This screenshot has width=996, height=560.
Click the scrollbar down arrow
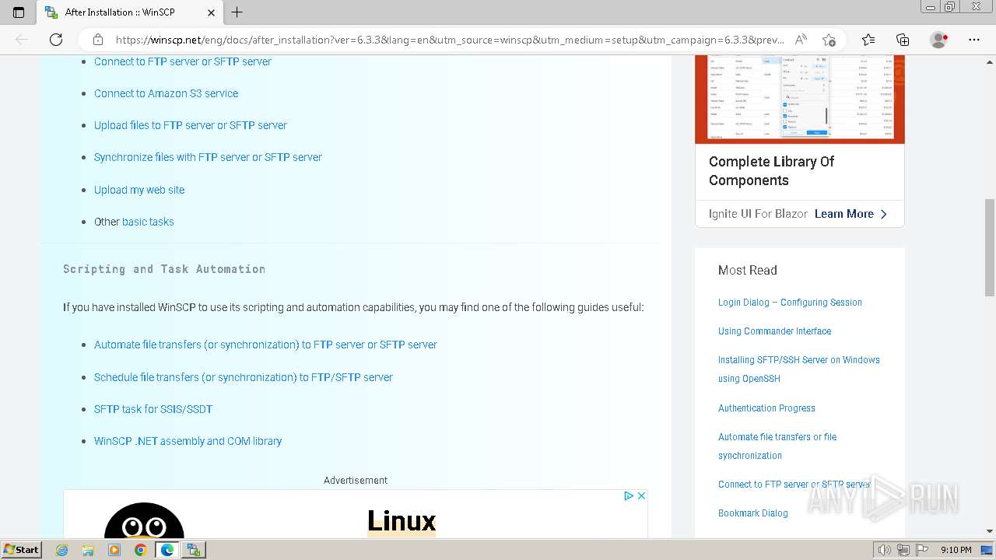(989, 531)
